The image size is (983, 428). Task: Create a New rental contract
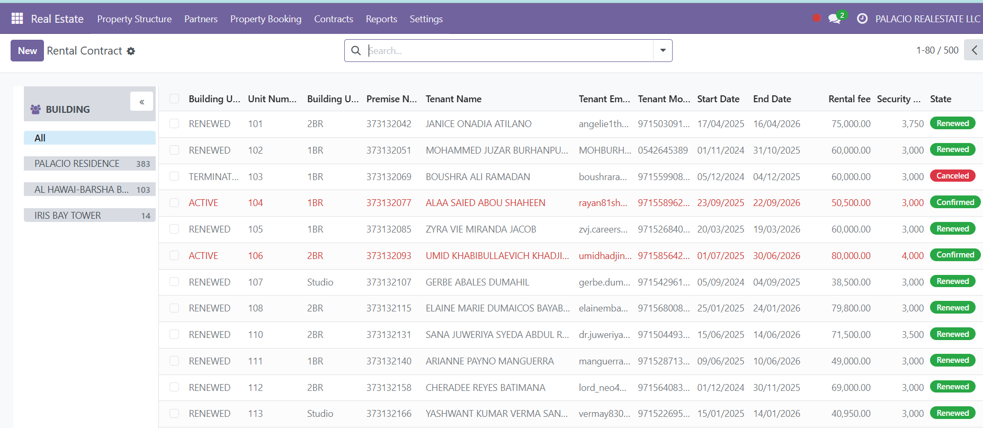27,51
